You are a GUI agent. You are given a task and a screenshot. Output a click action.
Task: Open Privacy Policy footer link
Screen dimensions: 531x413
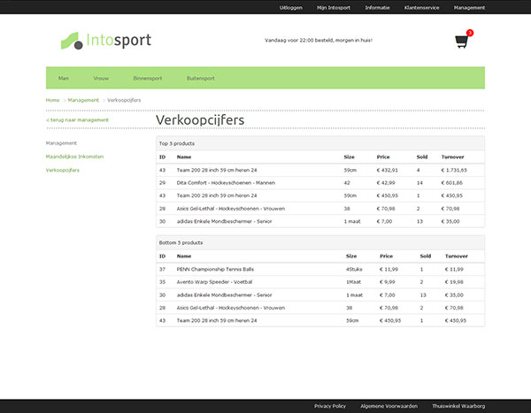point(330,406)
